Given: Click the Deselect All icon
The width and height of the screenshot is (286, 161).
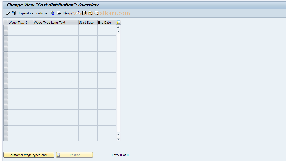Looking at the screenshot, I should tap(96, 13).
